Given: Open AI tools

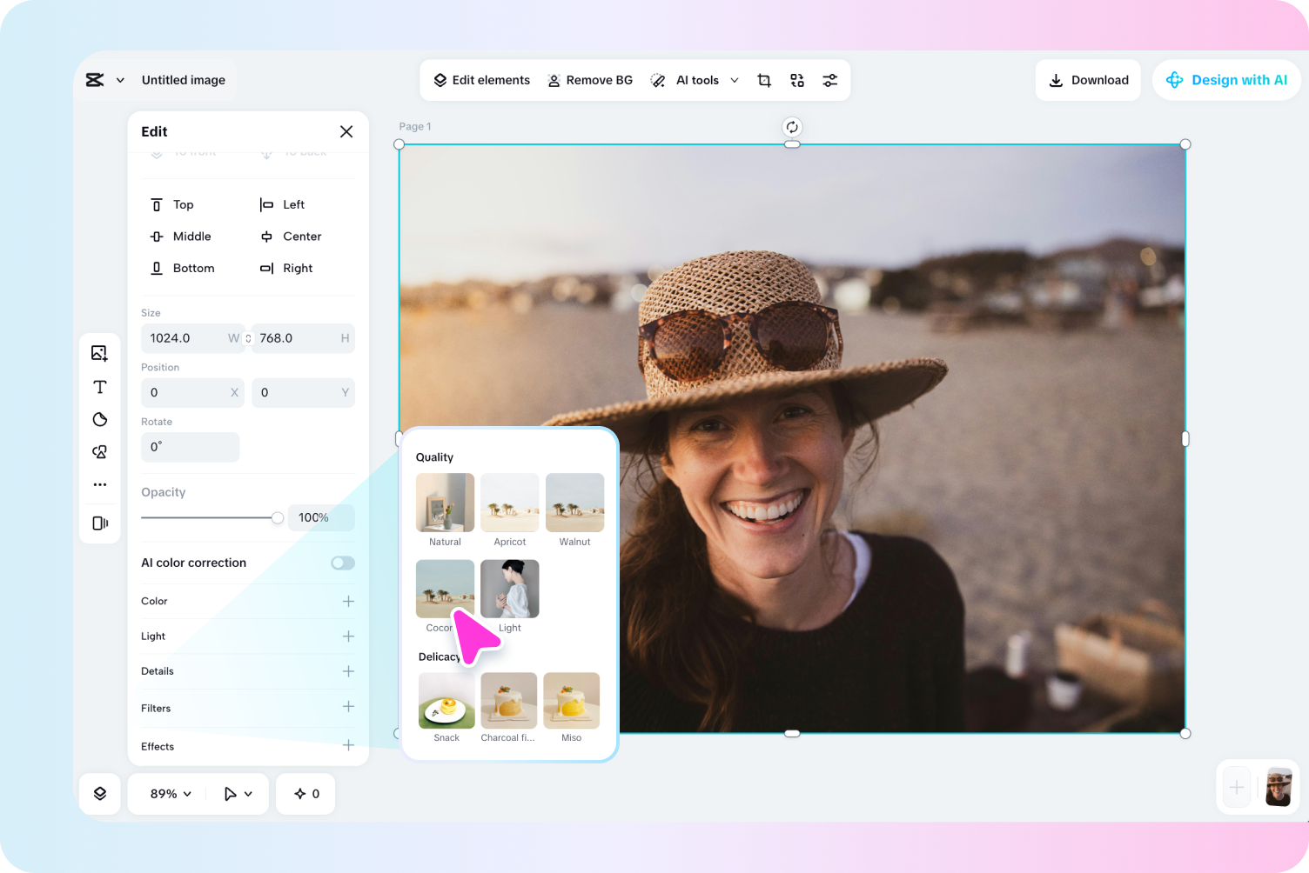Looking at the screenshot, I should point(685,80).
